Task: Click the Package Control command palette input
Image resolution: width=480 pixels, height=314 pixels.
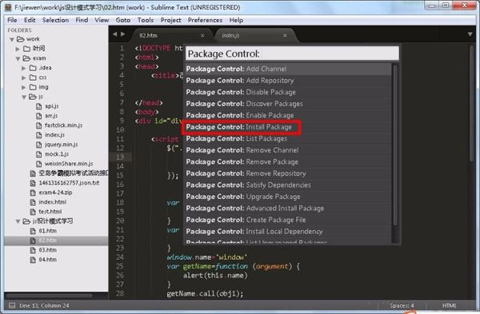Action: tap(292, 54)
